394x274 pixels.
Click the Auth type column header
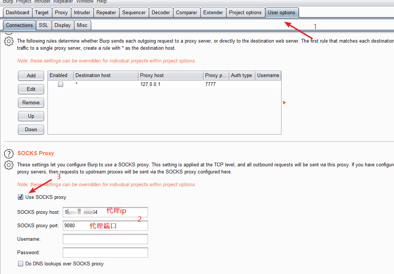click(x=242, y=76)
